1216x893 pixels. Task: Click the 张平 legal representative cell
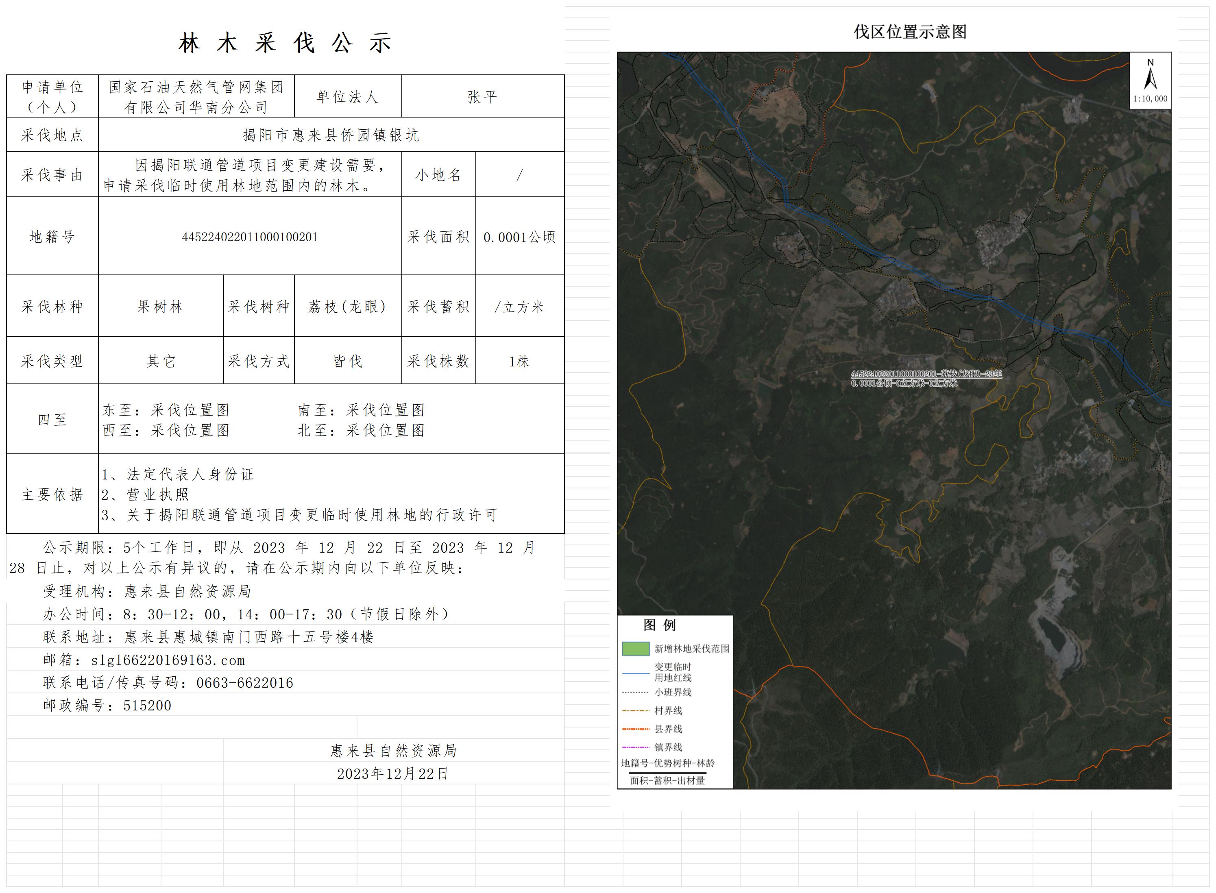coord(482,97)
